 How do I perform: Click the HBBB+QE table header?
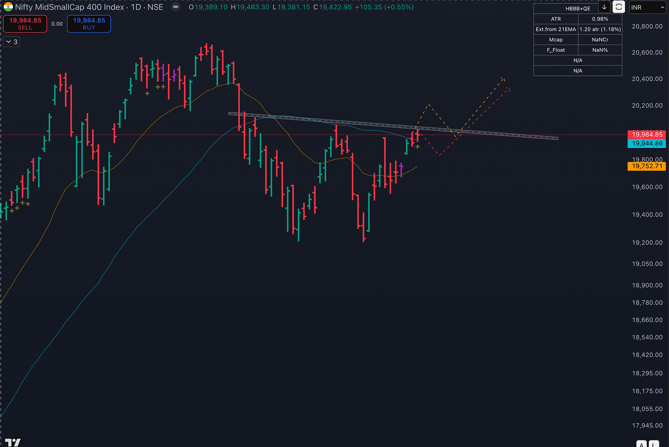point(578,9)
